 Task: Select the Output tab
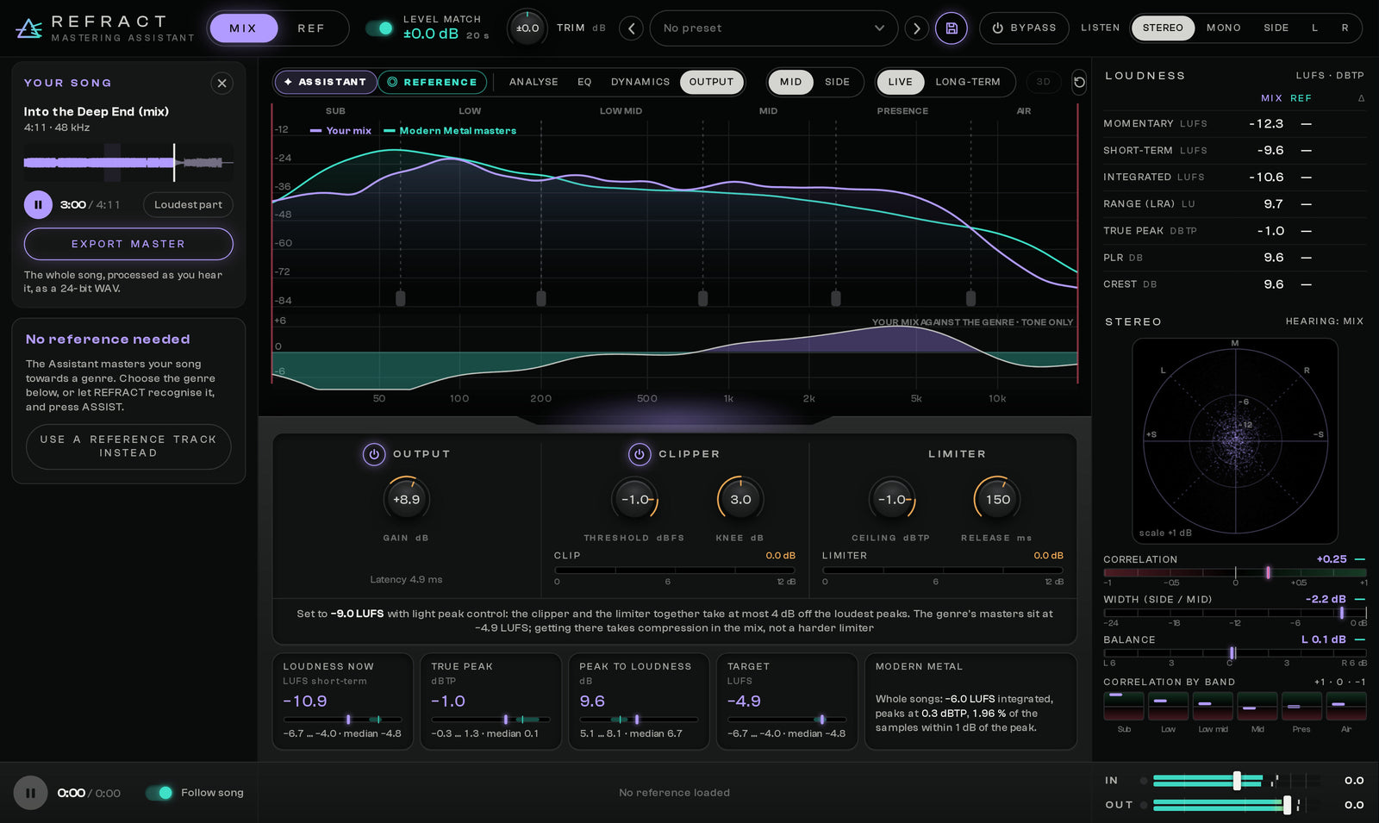(x=711, y=82)
